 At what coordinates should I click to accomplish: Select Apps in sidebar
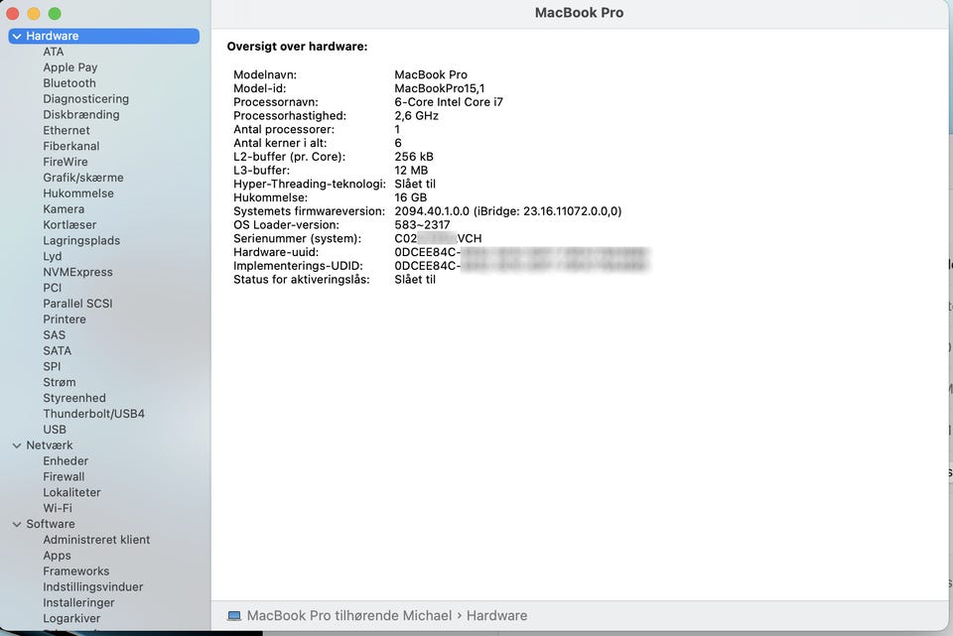point(58,556)
